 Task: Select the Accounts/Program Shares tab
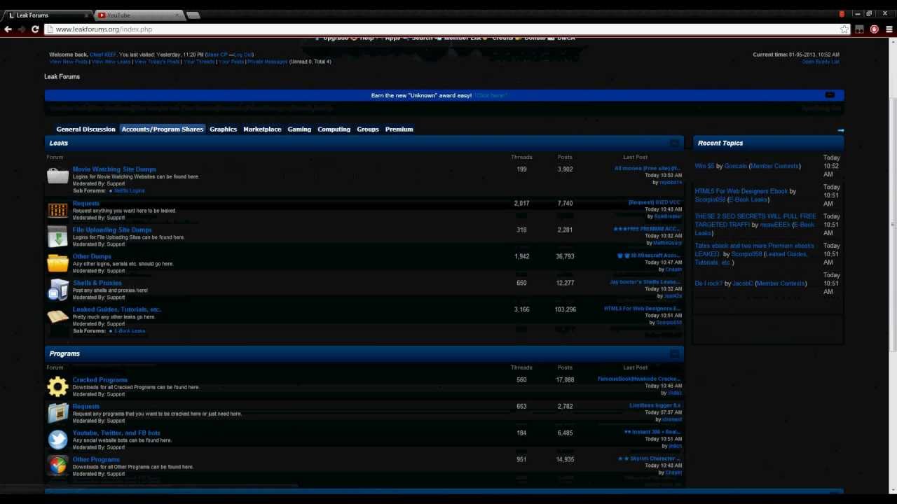[162, 129]
